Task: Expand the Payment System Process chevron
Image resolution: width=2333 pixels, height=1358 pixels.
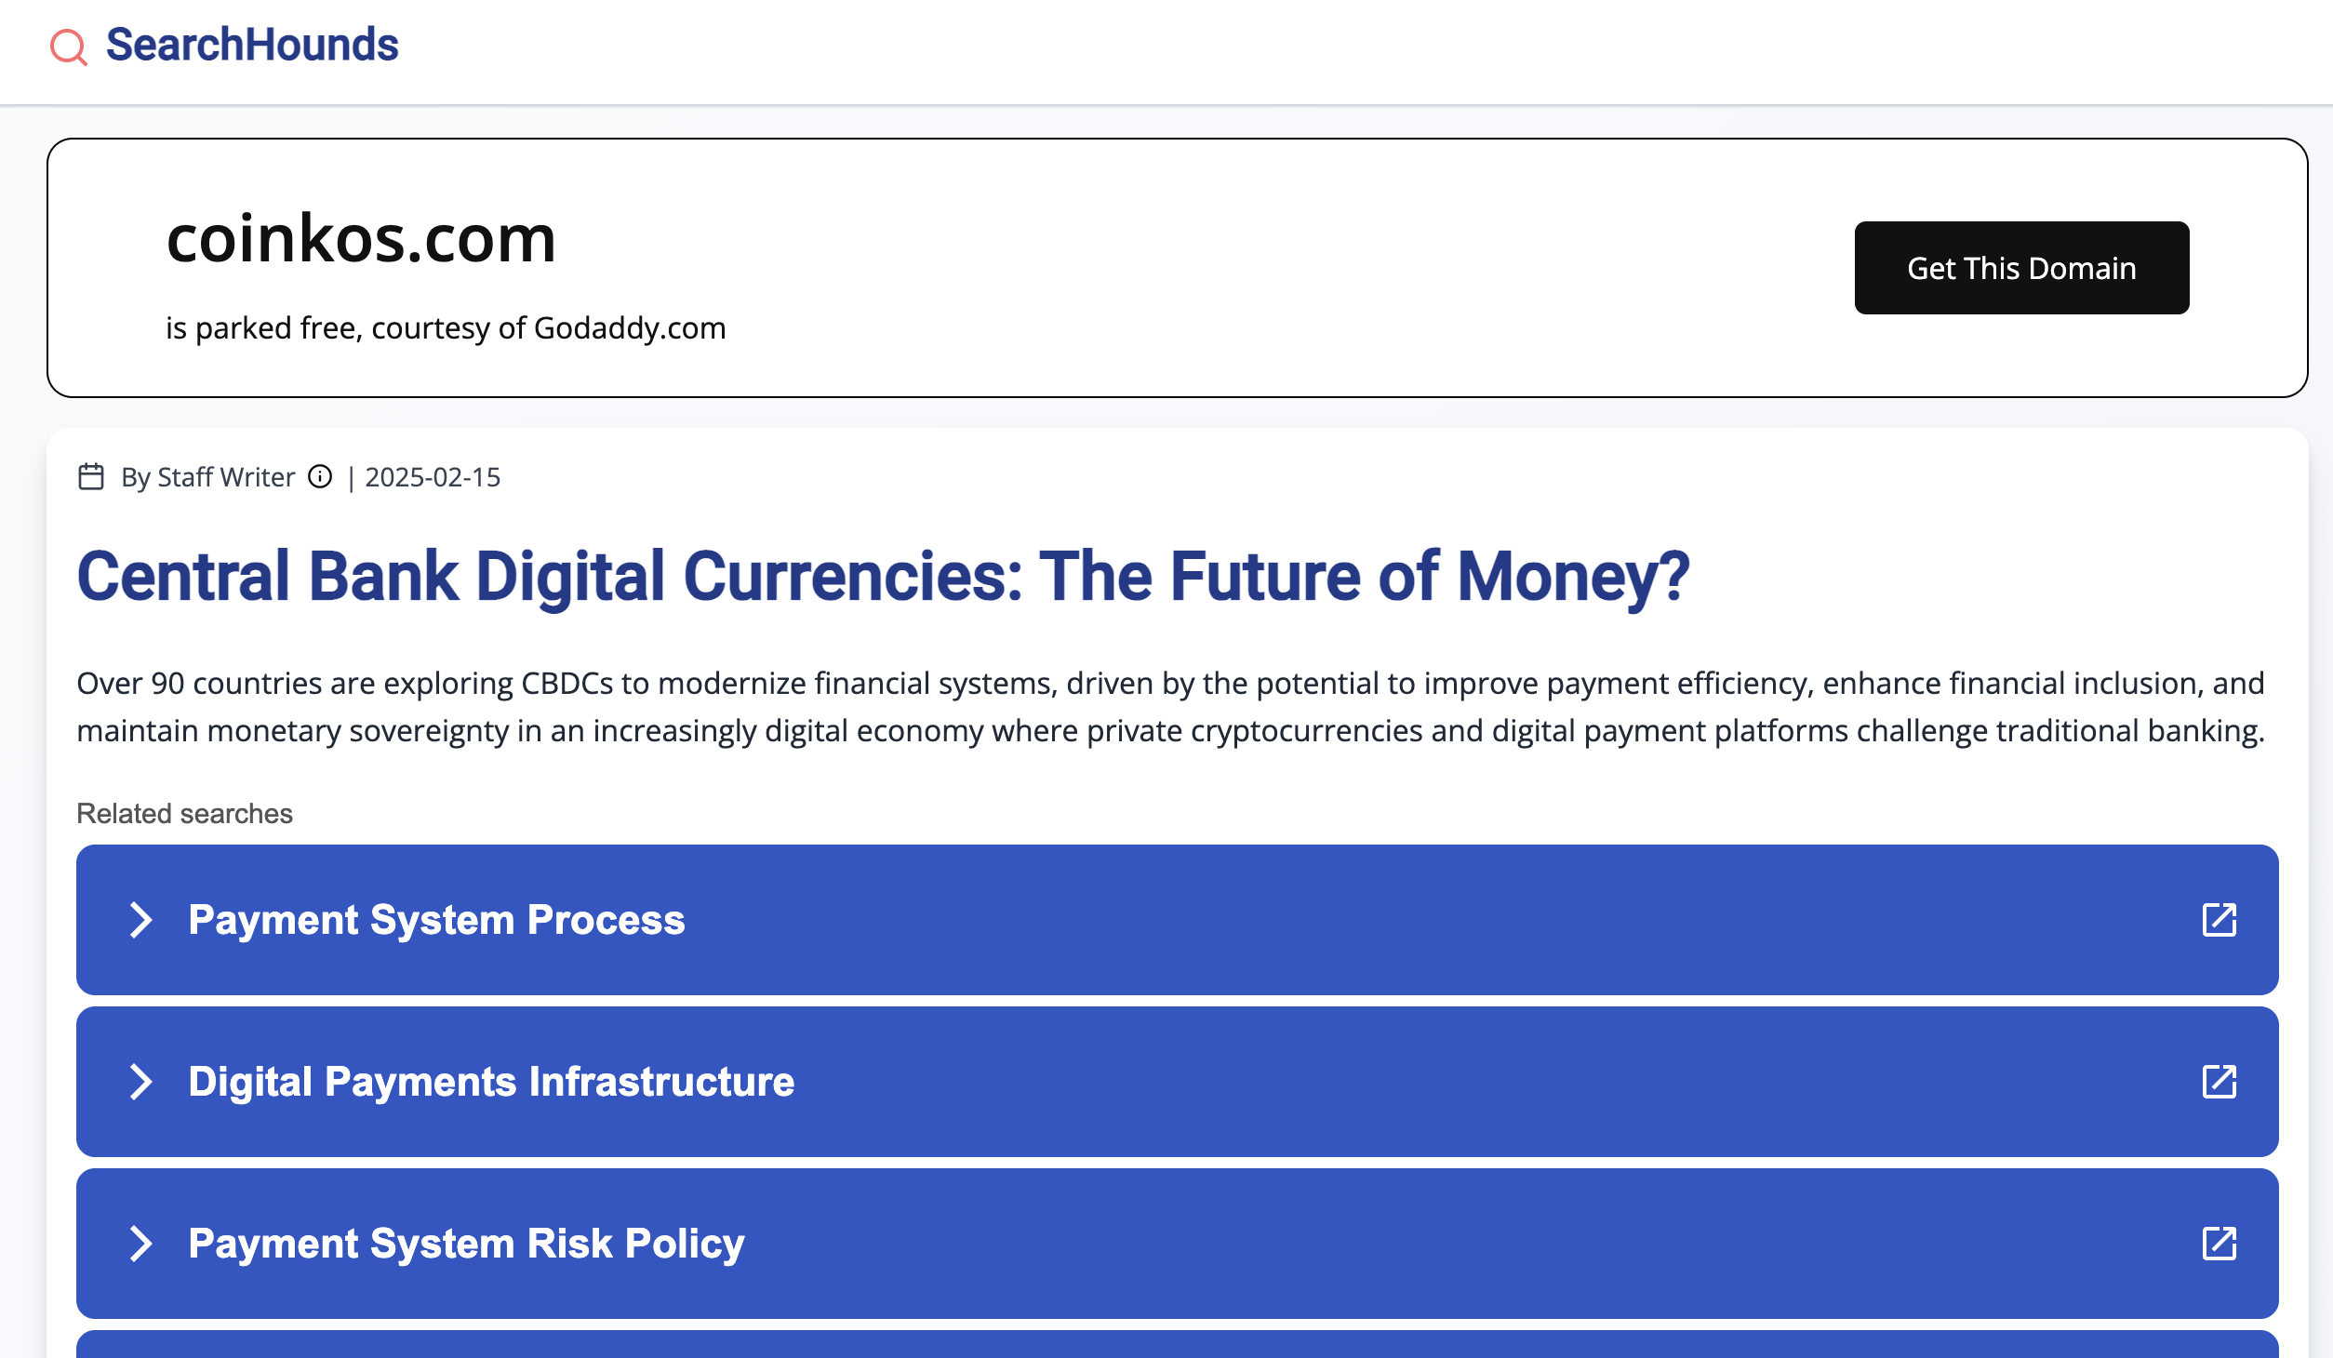Action: (140, 920)
